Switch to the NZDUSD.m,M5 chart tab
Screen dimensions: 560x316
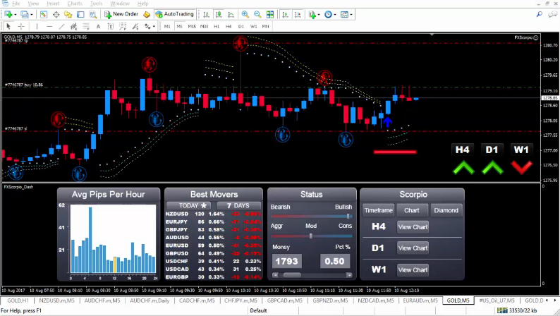coord(57,300)
